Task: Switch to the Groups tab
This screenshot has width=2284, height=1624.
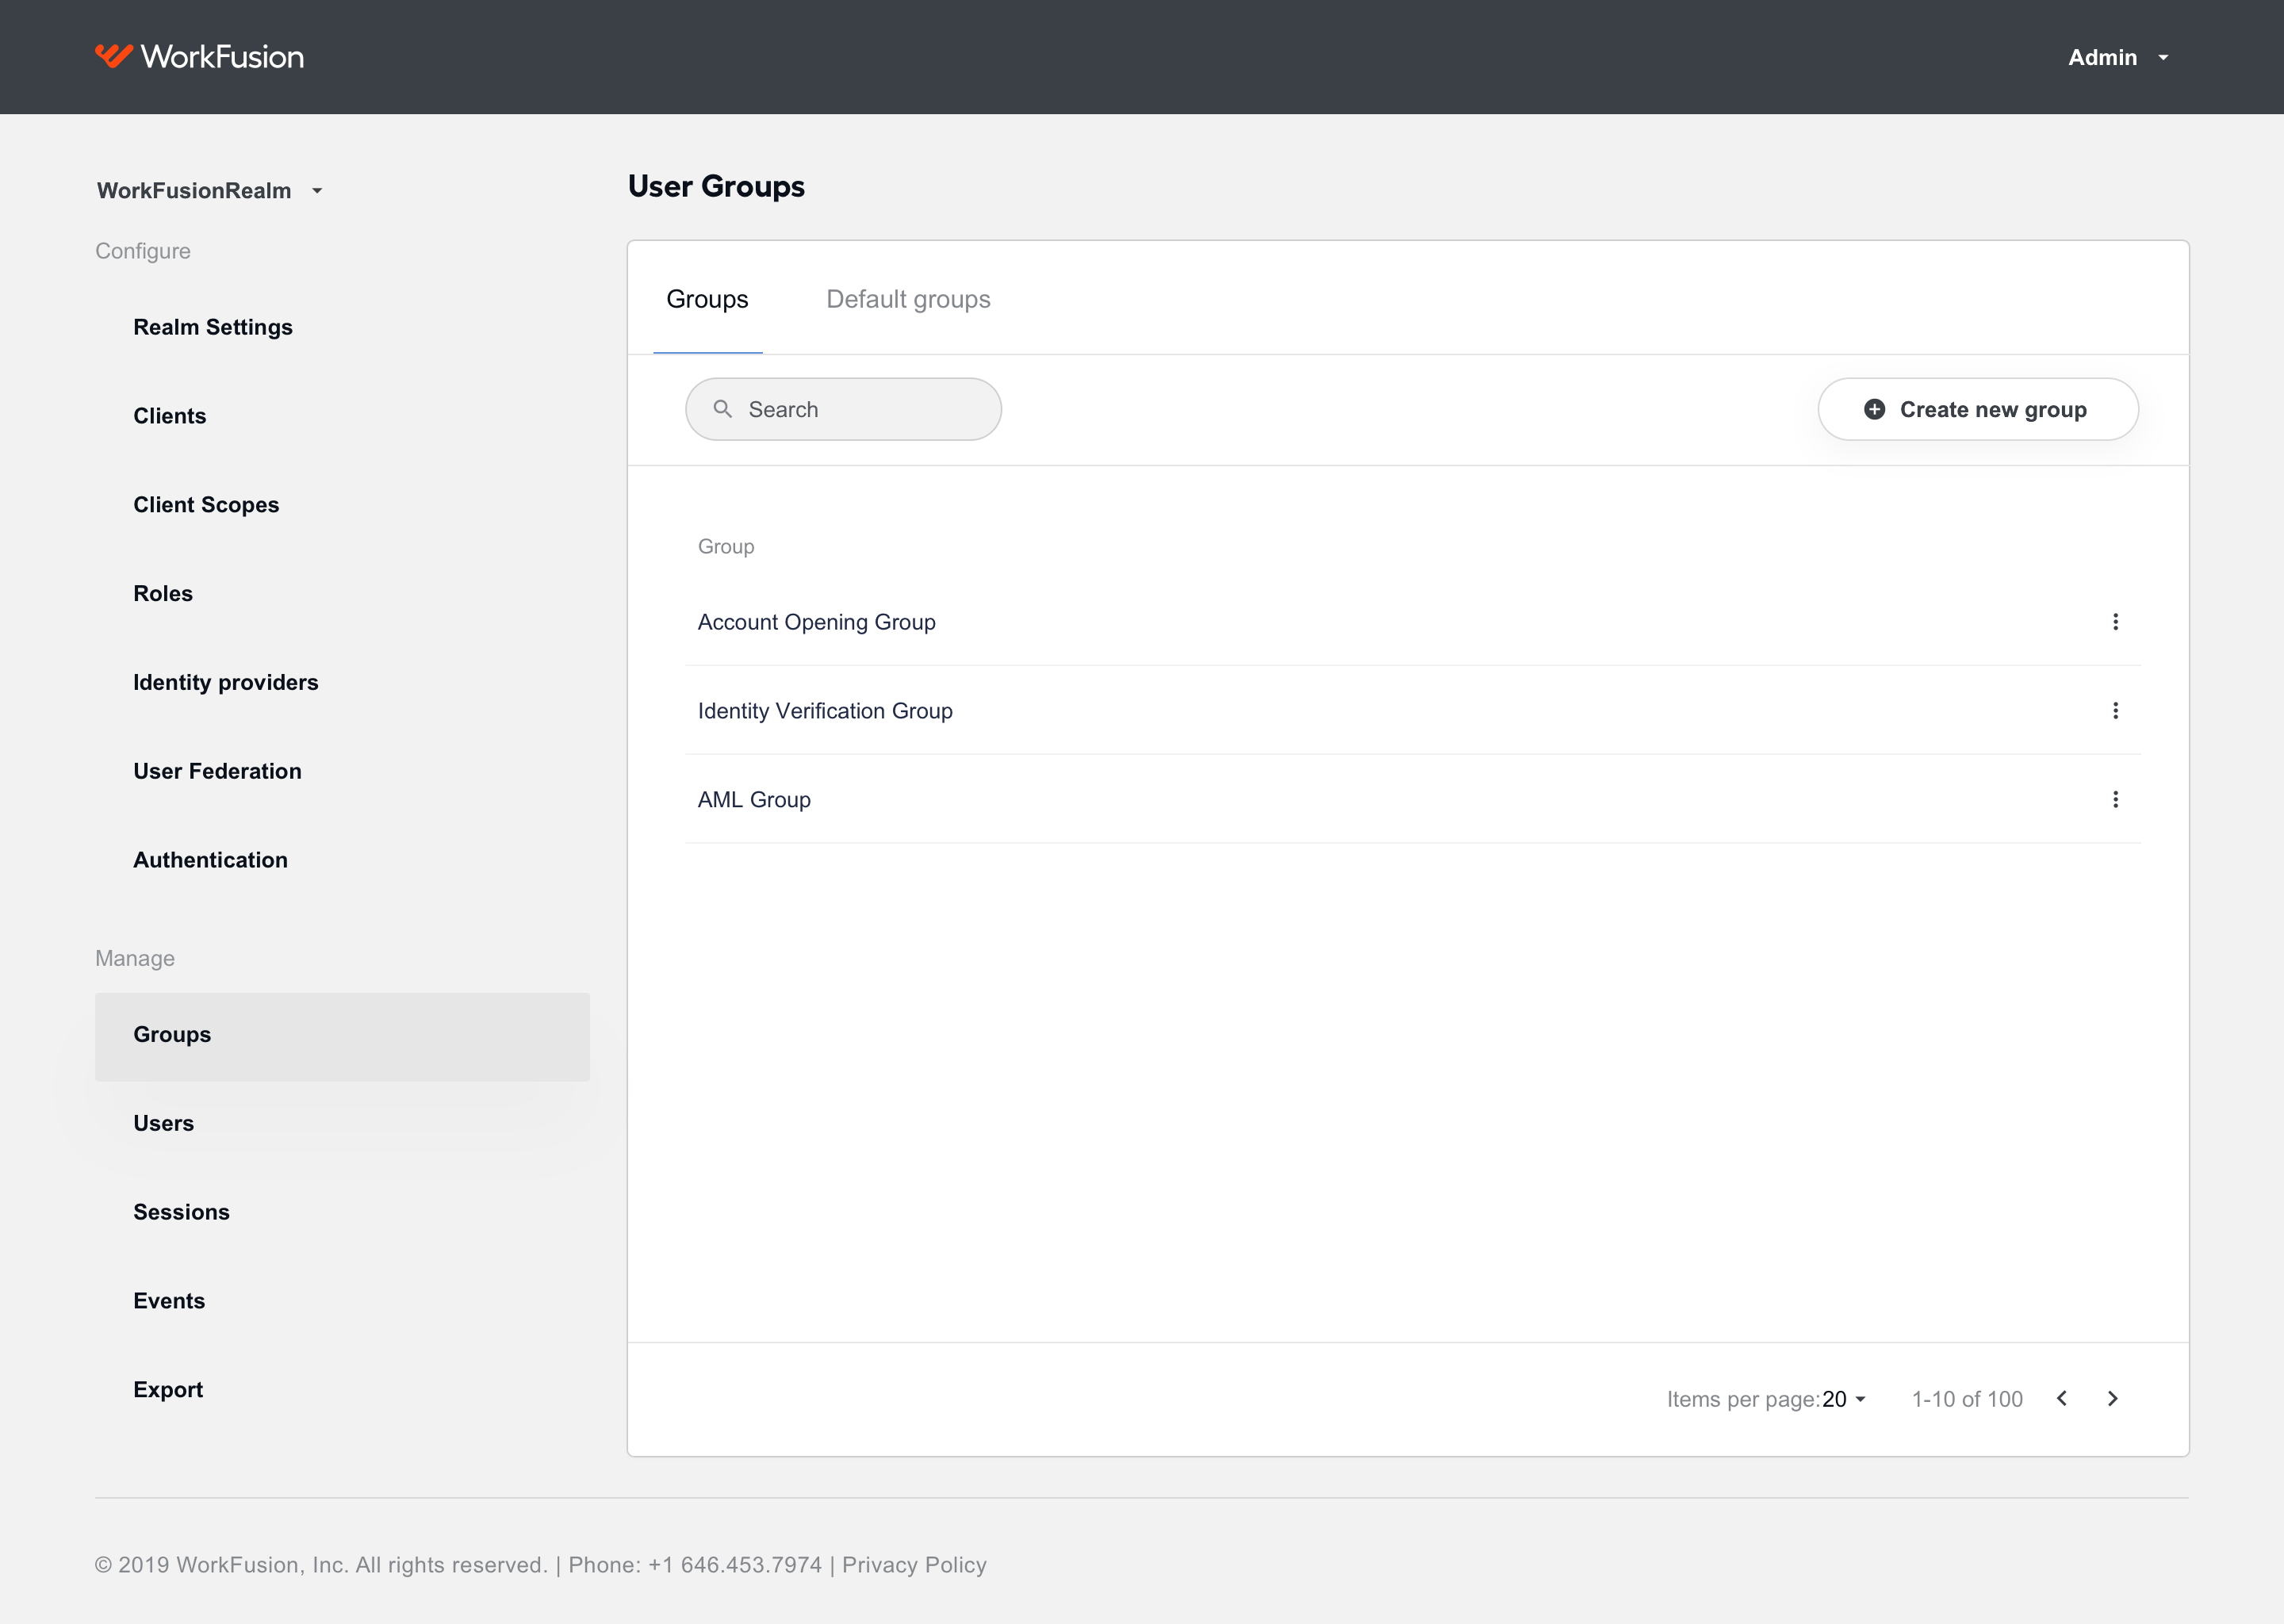Action: pyautogui.click(x=707, y=299)
